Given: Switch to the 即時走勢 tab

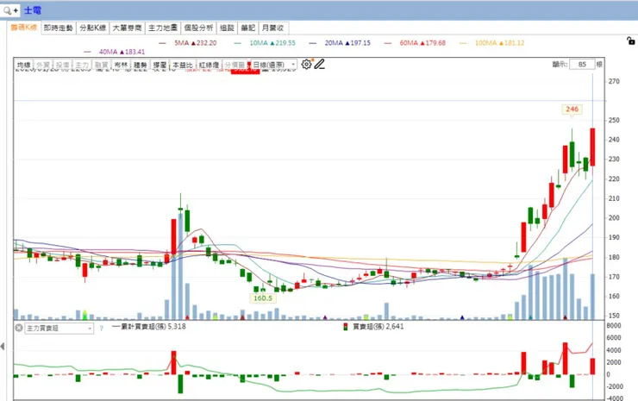Looking at the screenshot, I should (58, 28).
